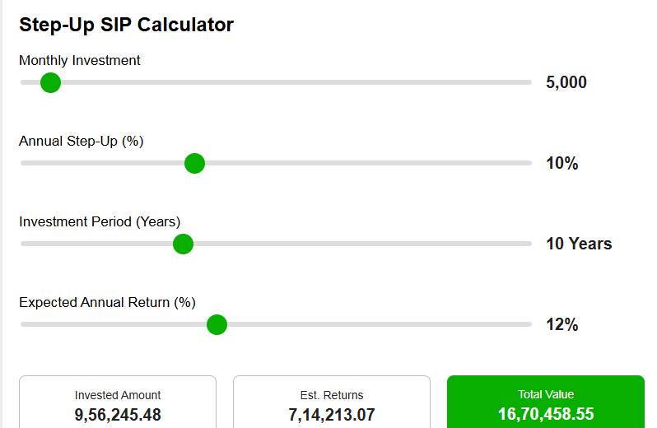The width and height of the screenshot is (657, 428).
Task: Click the Est. Returns card title
Action: pos(332,395)
